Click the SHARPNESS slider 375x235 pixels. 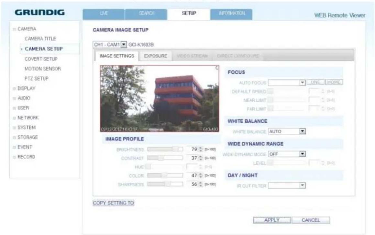point(165,184)
